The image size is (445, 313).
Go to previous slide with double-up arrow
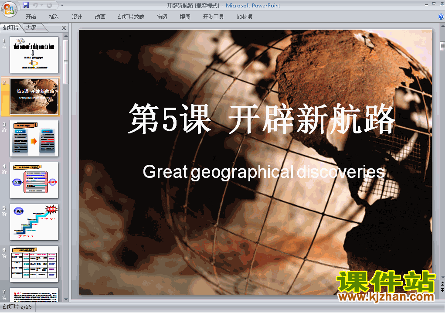(442, 284)
